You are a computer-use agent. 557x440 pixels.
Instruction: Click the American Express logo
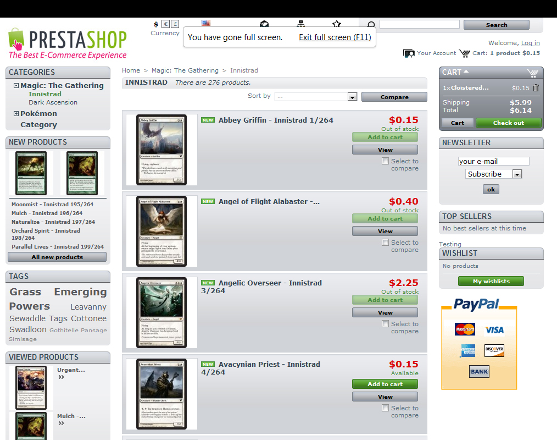tap(468, 351)
